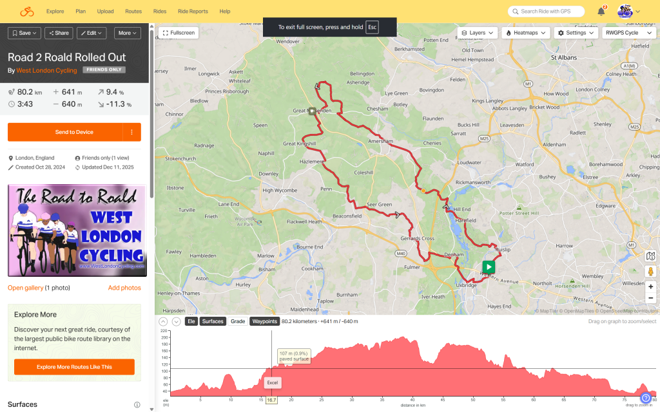
Task: Go to Ride Reports in the navigation bar
Action: pyautogui.click(x=193, y=12)
